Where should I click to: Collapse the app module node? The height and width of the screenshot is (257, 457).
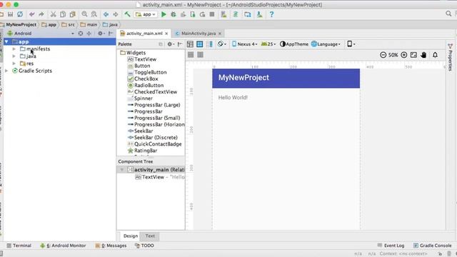tap(6, 41)
